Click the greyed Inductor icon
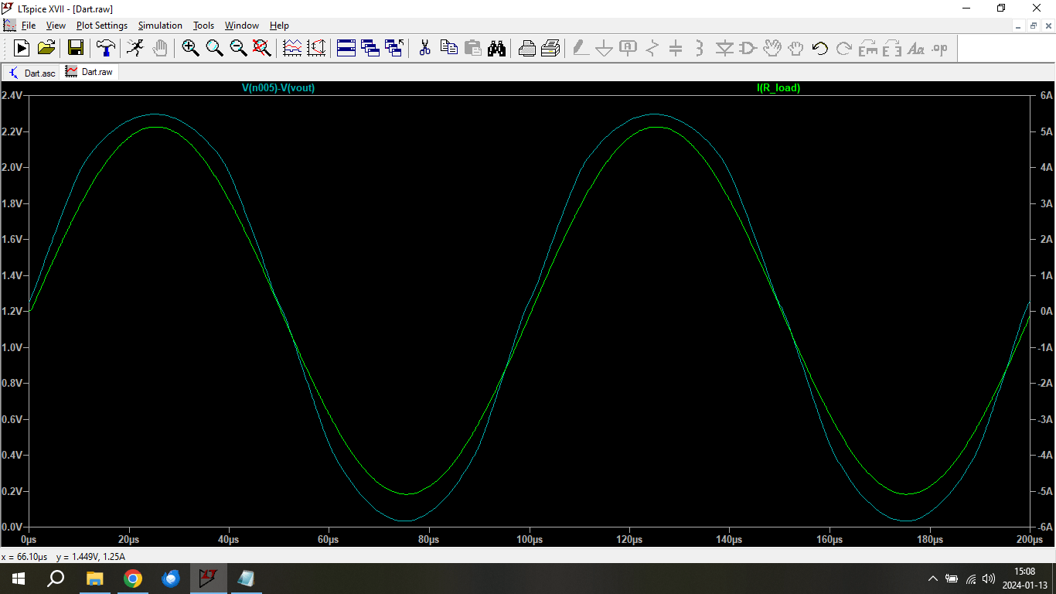 pyautogui.click(x=700, y=48)
